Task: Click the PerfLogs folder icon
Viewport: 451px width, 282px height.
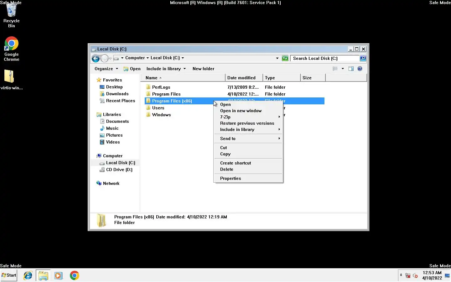Action: point(148,87)
